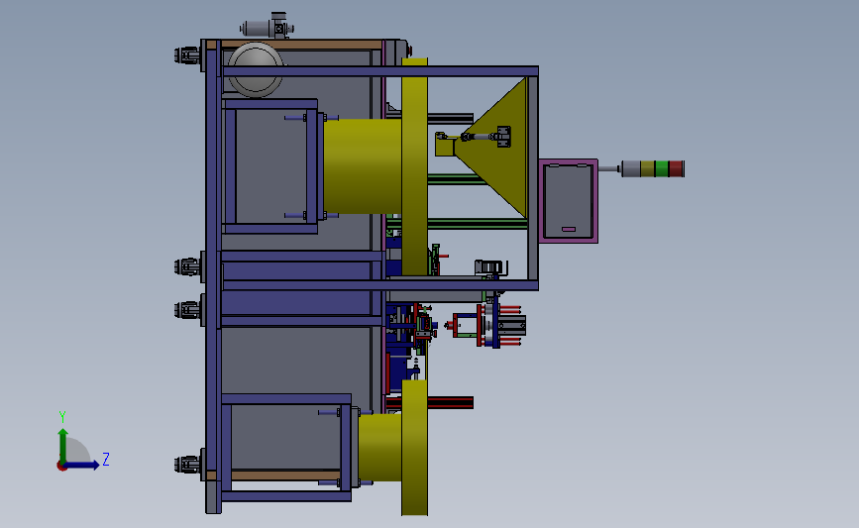859x528 pixels.
Task: Select the red segment of the stack light
Action: tap(677, 168)
